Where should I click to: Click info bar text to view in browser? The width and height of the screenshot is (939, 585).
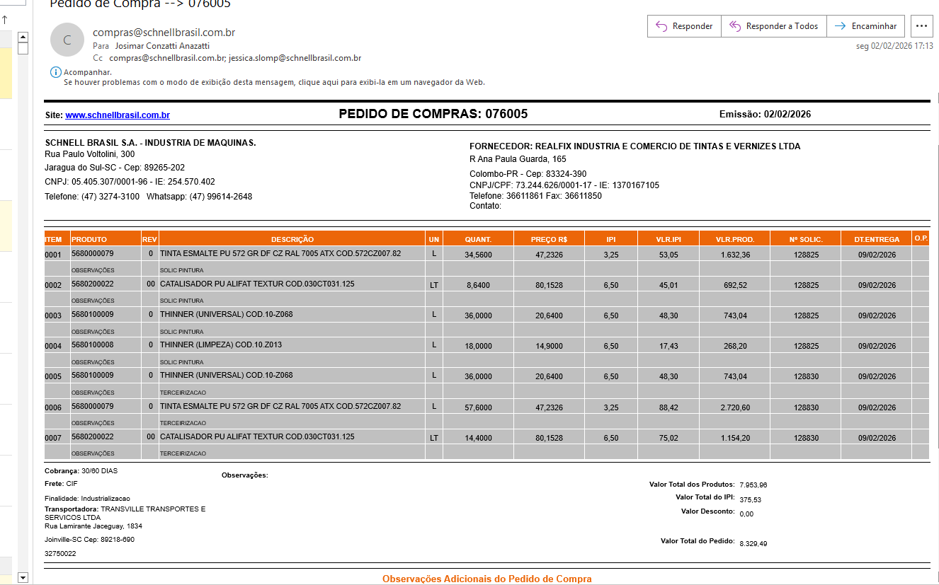pyautogui.click(x=274, y=82)
